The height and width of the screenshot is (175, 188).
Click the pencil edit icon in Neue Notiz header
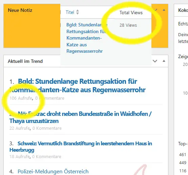pyautogui.click(x=156, y=10)
